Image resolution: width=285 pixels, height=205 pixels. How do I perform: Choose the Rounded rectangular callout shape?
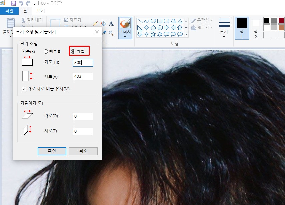click(166, 34)
